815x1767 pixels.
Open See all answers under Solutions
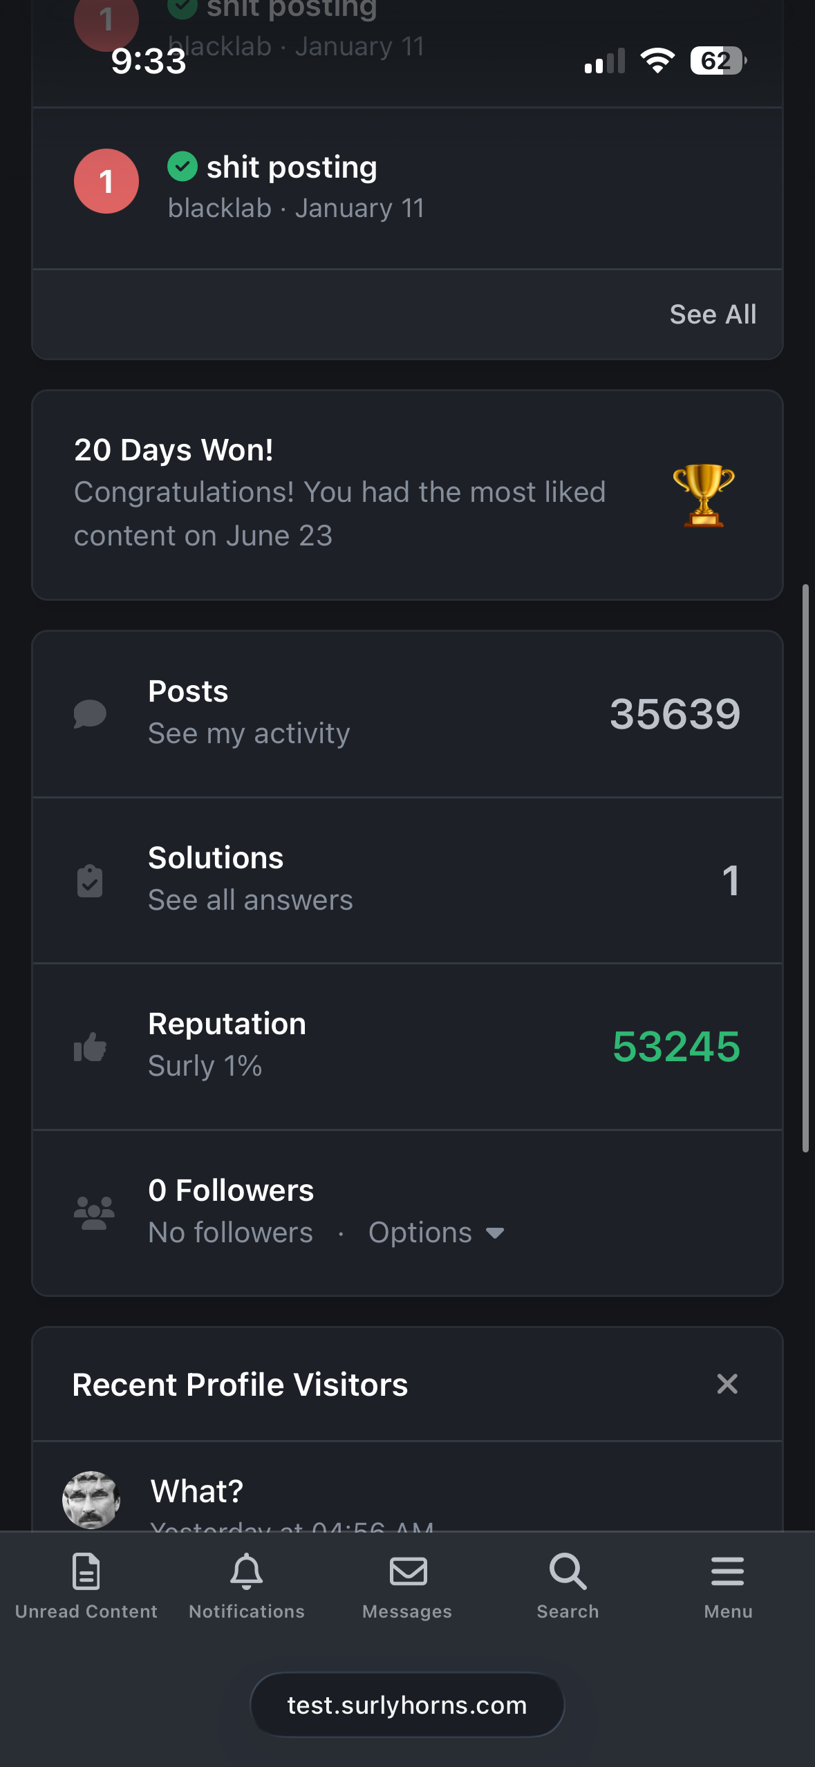(250, 900)
